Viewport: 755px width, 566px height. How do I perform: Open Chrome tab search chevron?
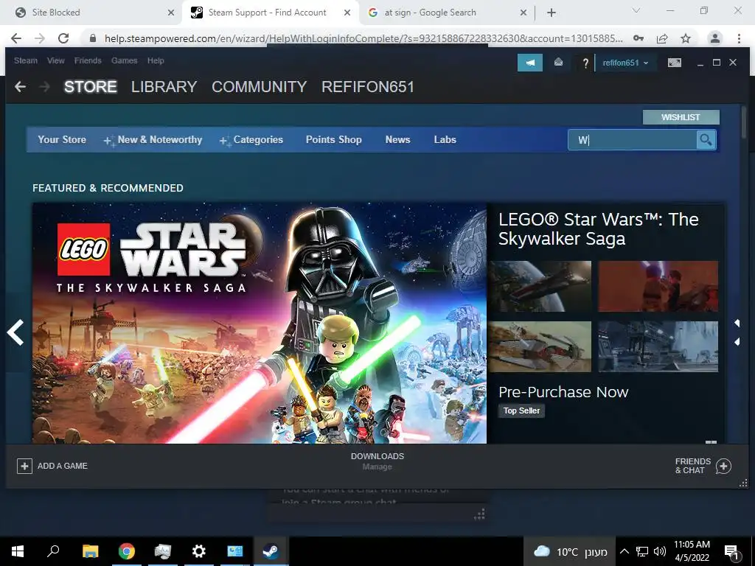[x=636, y=10]
